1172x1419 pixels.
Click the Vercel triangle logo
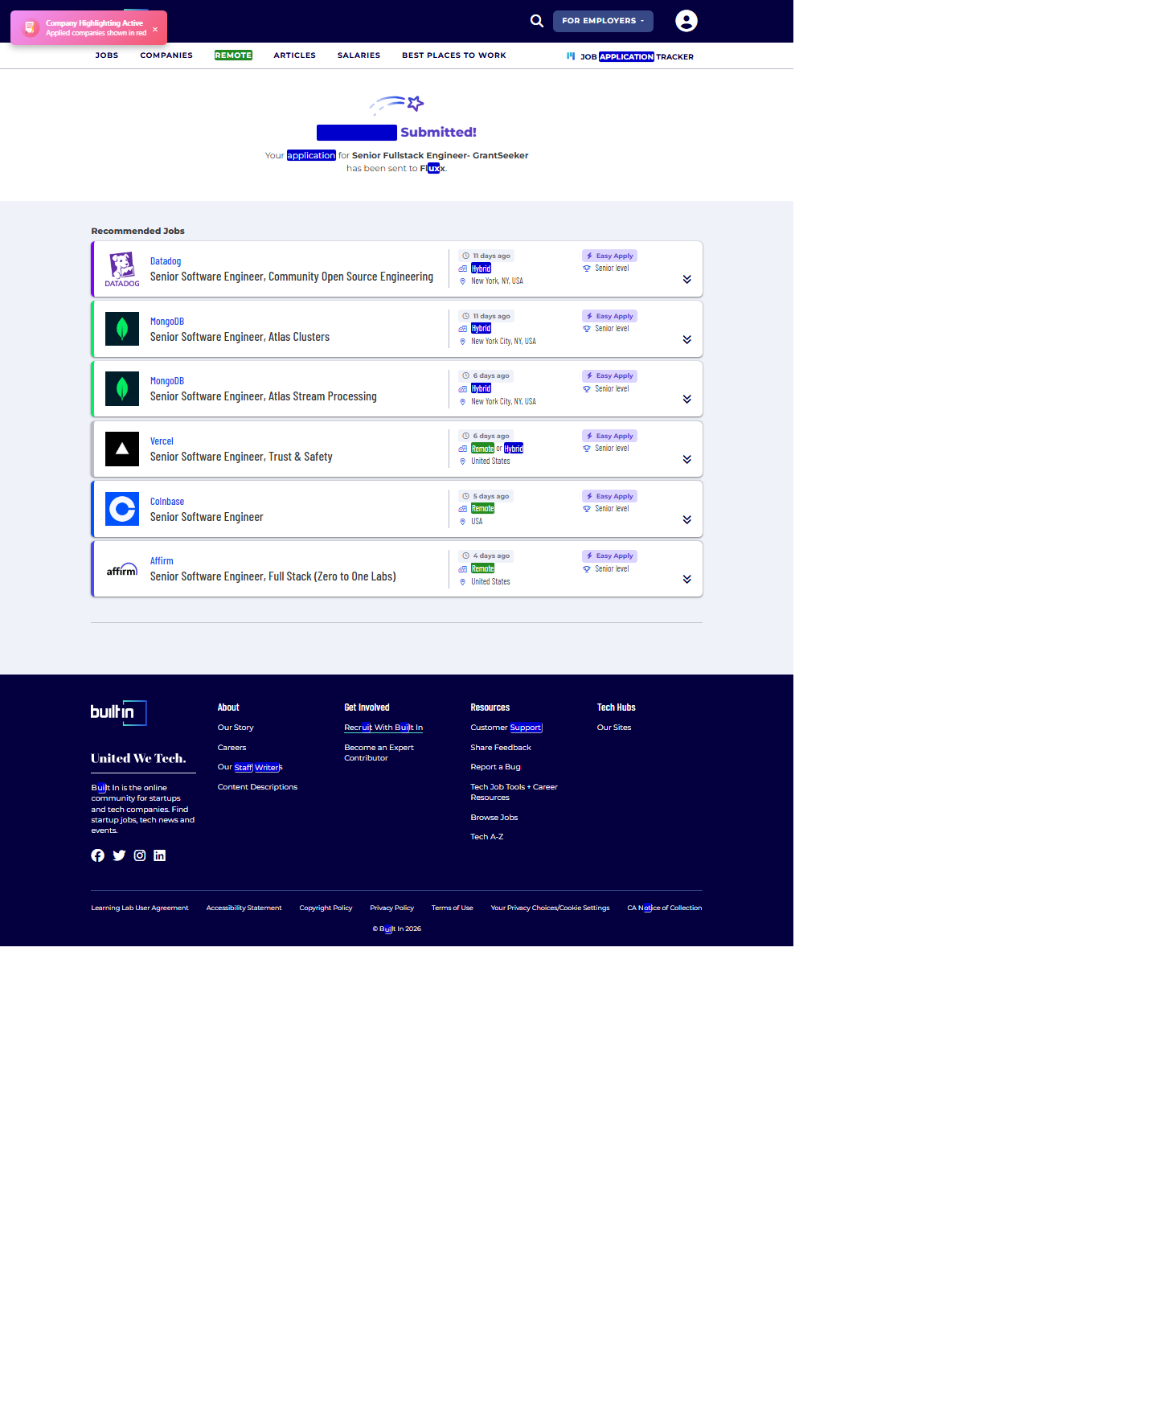(x=122, y=449)
